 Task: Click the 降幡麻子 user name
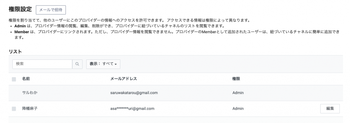[30, 109]
